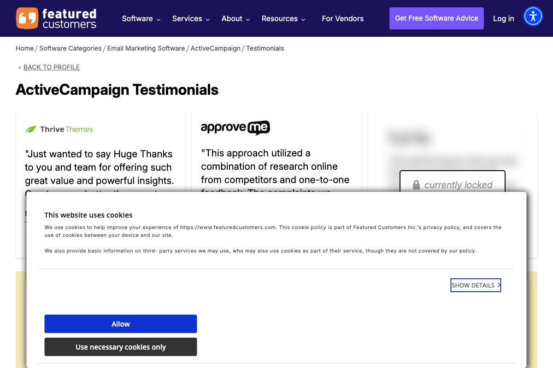Expand the Software navigation dropdown

pyautogui.click(x=141, y=18)
